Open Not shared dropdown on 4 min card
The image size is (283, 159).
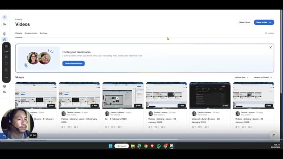[73, 115]
